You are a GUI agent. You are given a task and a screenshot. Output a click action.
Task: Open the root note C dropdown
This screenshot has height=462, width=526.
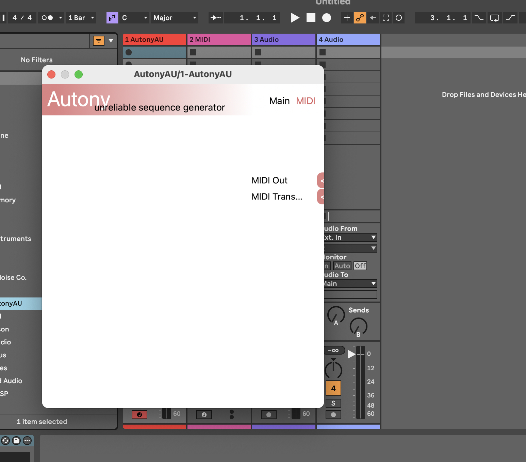(135, 18)
